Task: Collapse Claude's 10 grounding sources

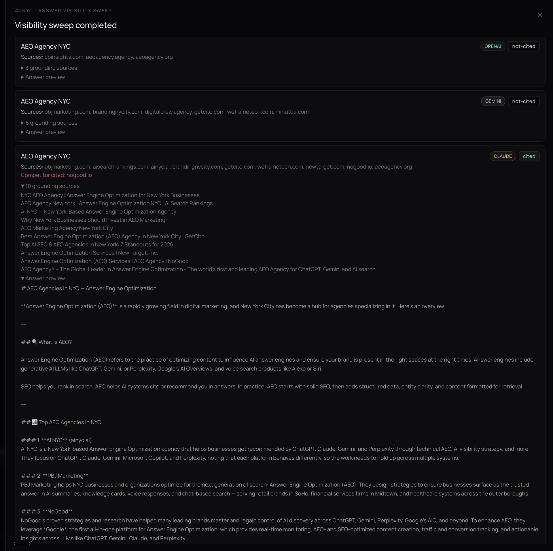Action: pyautogui.click(x=50, y=186)
